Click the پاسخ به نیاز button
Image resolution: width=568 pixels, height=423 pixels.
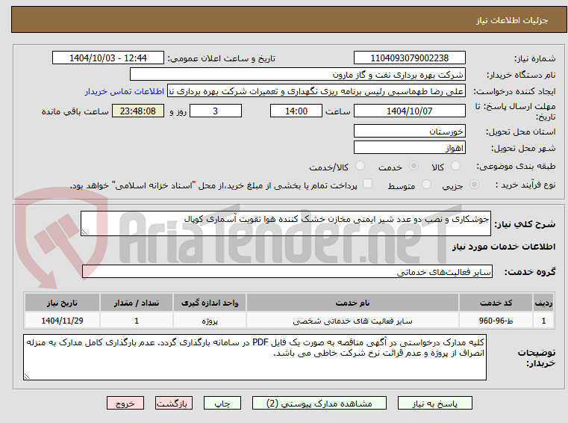[434, 403]
